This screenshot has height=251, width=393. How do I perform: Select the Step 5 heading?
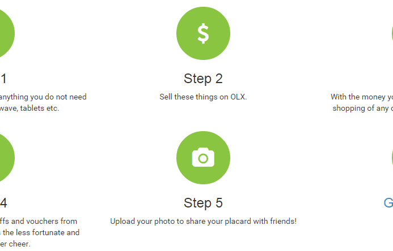(x=203, y=203)
